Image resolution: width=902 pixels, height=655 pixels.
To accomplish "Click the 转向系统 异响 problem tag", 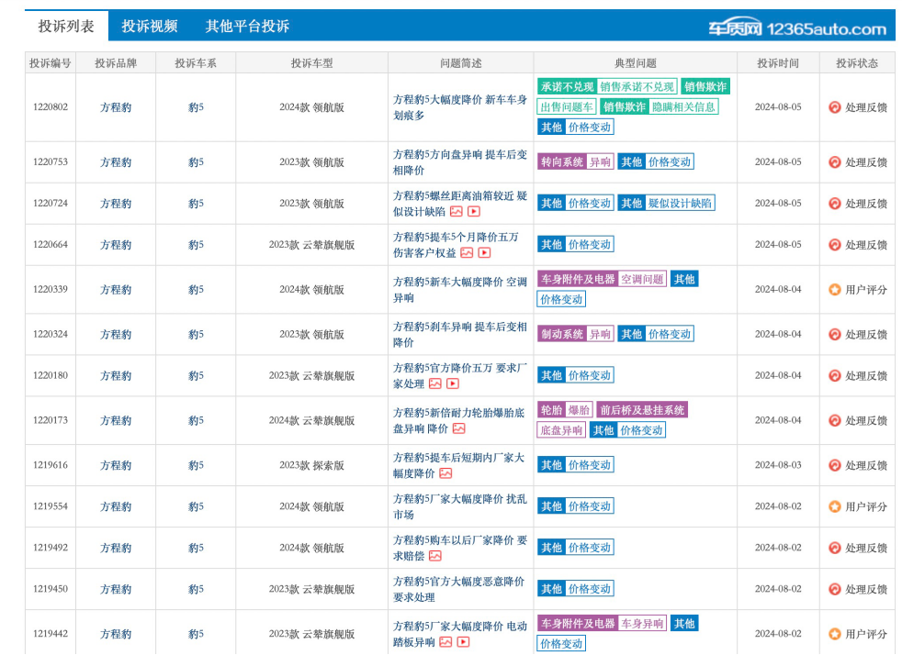I will (575, 162).
